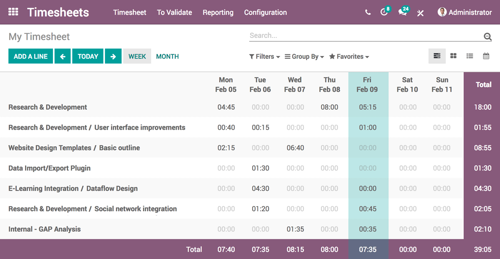The width and height of the screenshot is (500, 259).
Task: Select the MONTH range toggle
Action: coord(167,57)
